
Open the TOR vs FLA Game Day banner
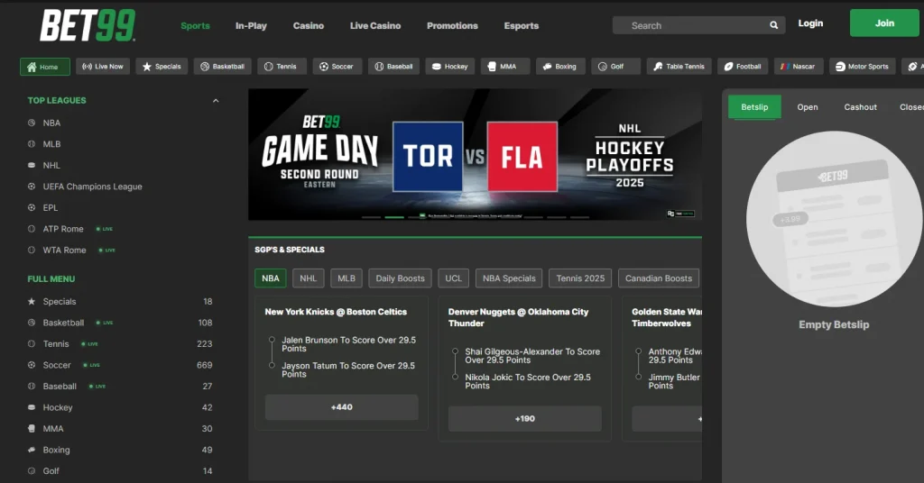475,155
